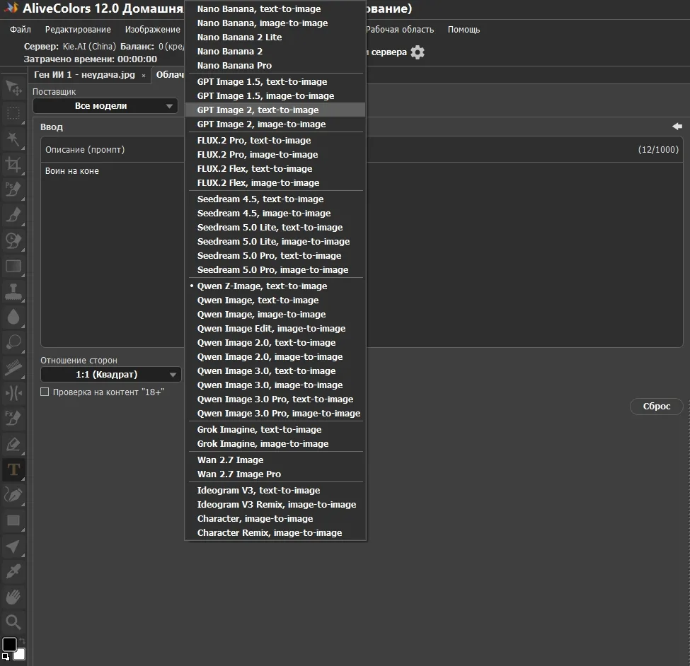Choose Seedream 5.0 Lite, image-to-image
Image resolution: width=690 pixels, height=666 pixels.
tap(275, 241)
